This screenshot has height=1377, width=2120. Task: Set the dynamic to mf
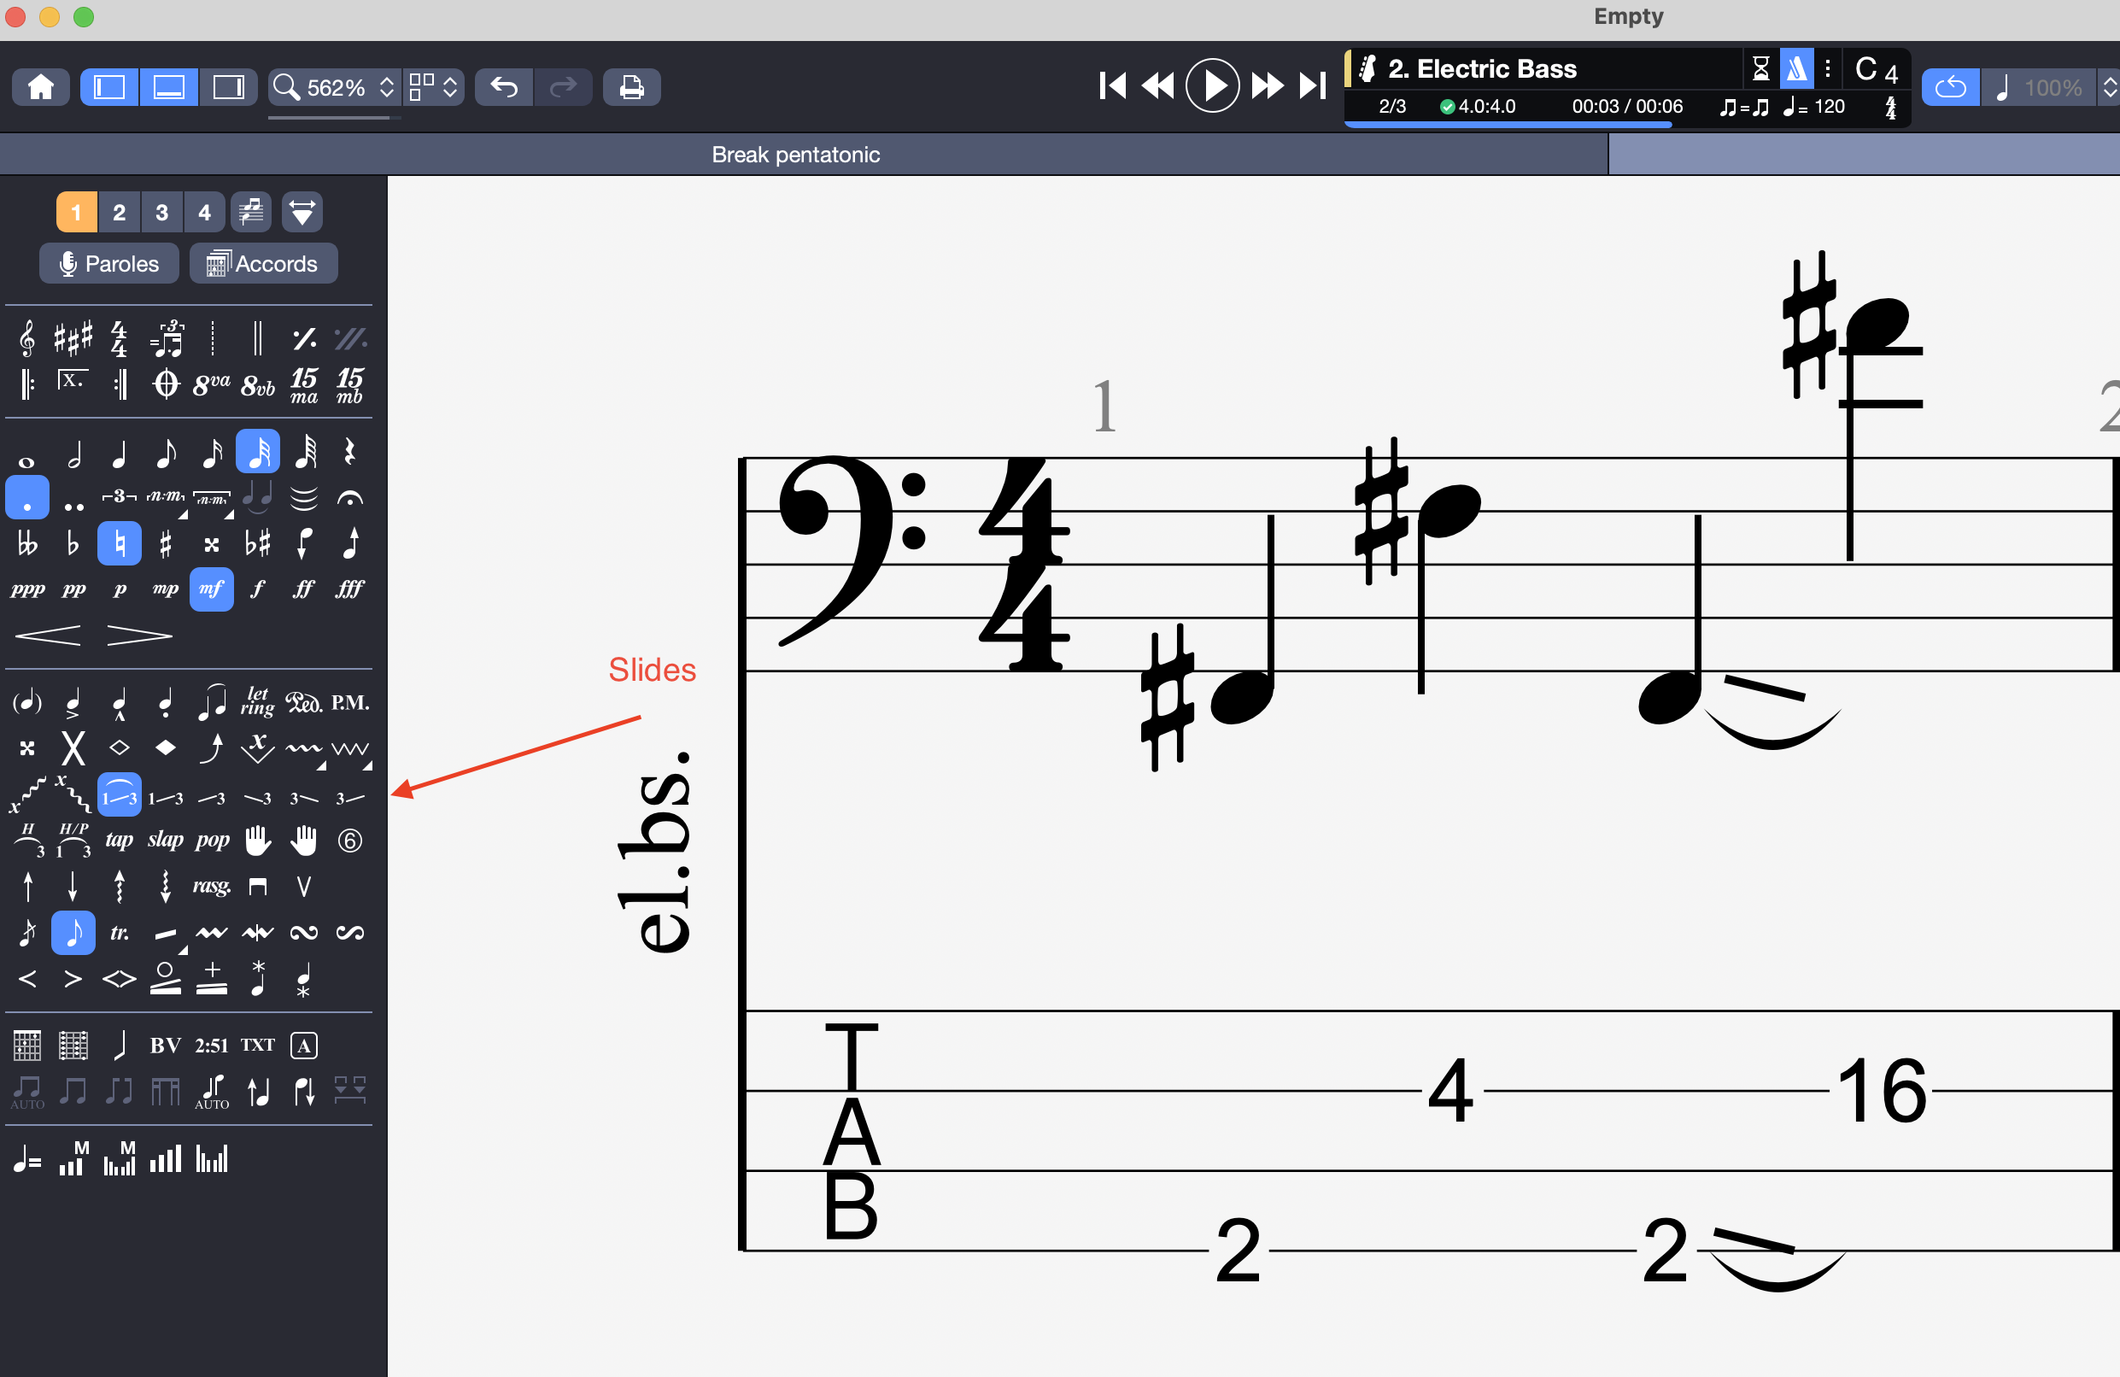point(212,589)
